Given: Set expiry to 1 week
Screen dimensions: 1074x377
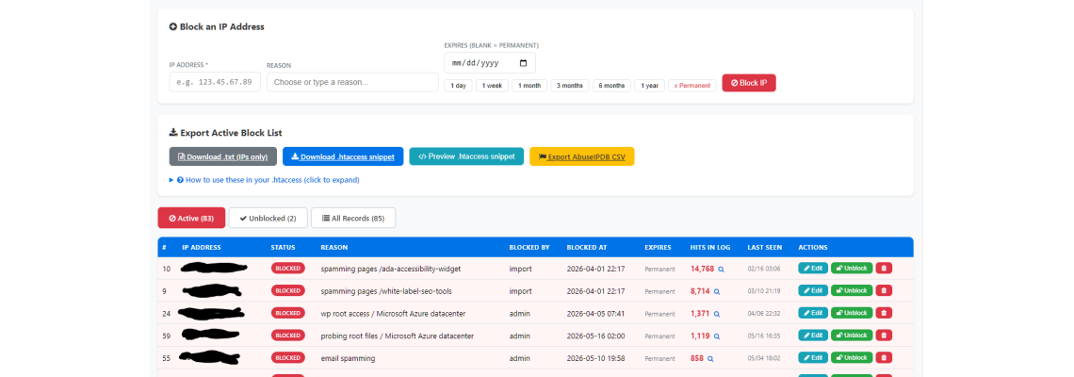Looking at the screenshot, I should pos(492,86).
